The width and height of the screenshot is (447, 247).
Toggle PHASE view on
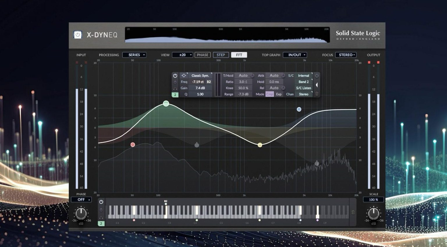tap(202, 55)
